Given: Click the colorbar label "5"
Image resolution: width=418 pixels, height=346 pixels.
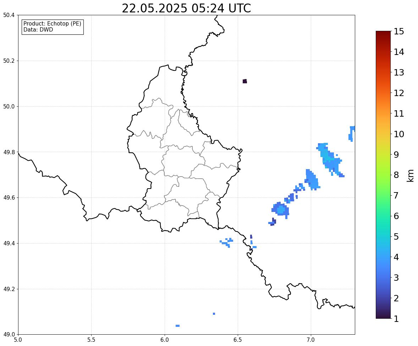Looking at the screenshot, I should 396,236.
